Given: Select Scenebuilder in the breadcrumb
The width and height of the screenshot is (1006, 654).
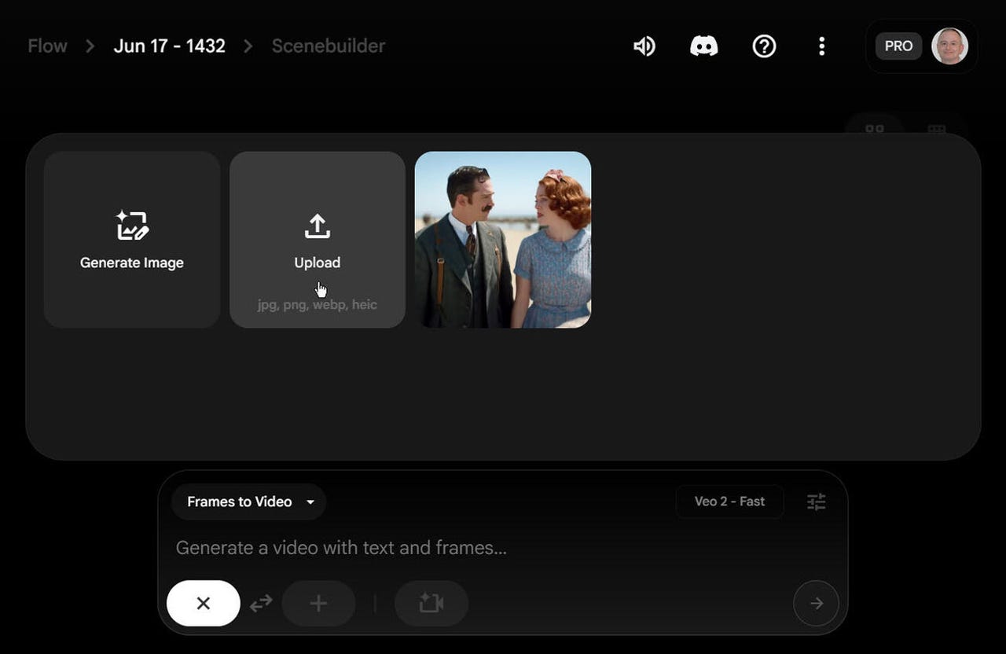Looking at the screenshot, I should pyautogui.click(x=329, y=46).
